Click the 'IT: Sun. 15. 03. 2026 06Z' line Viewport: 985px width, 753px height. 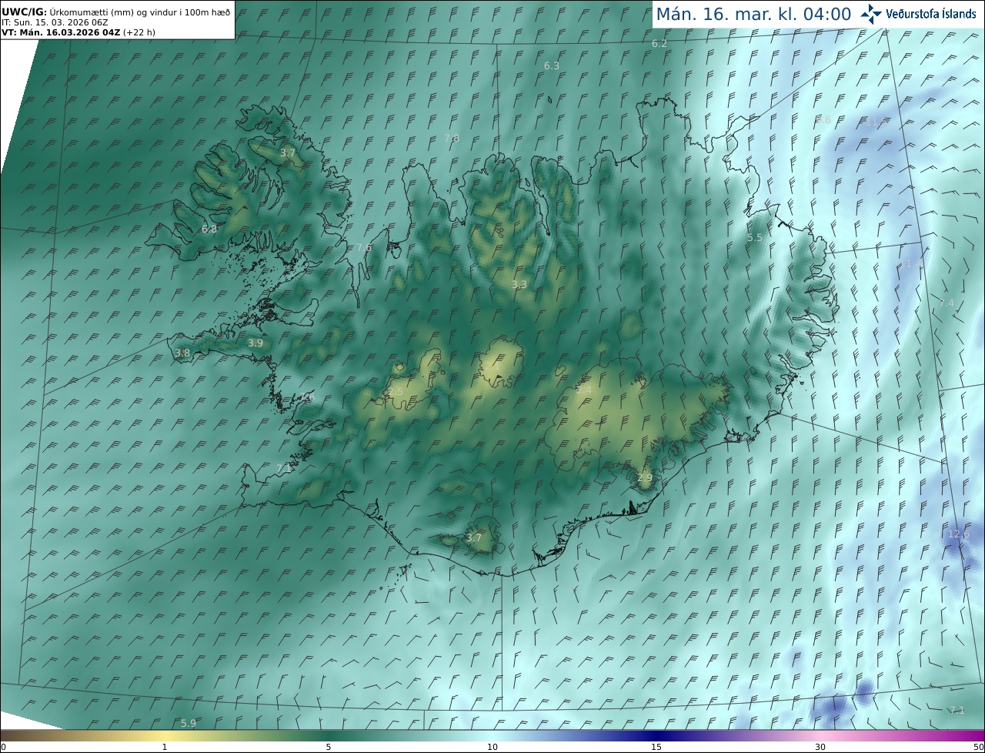pos(55,22)
